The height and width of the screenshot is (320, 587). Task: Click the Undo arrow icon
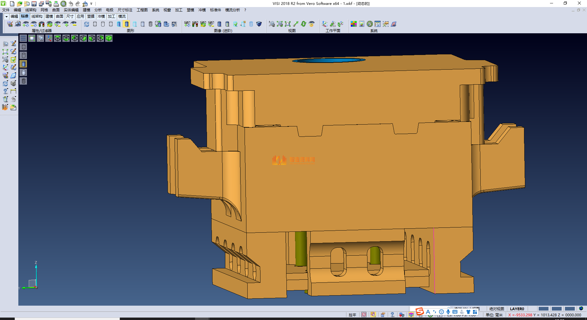click(x=71, y=4)
